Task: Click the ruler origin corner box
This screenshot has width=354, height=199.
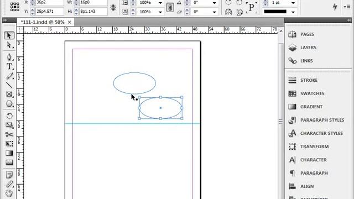Action: (20, 30)
